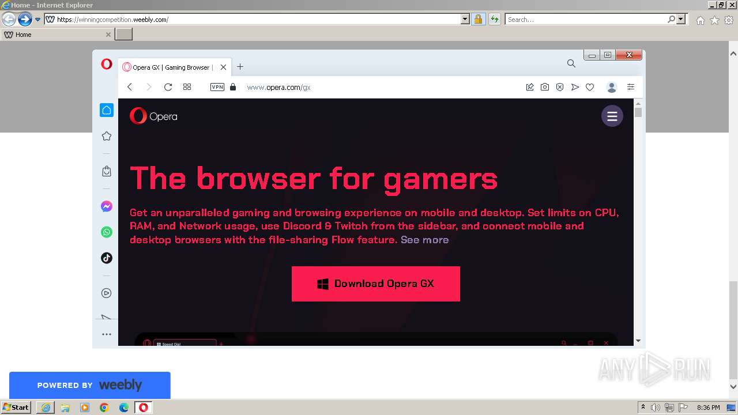Add the page to favorites with the heart icon
Screen dimensions: 738x415
coord(590,87)
